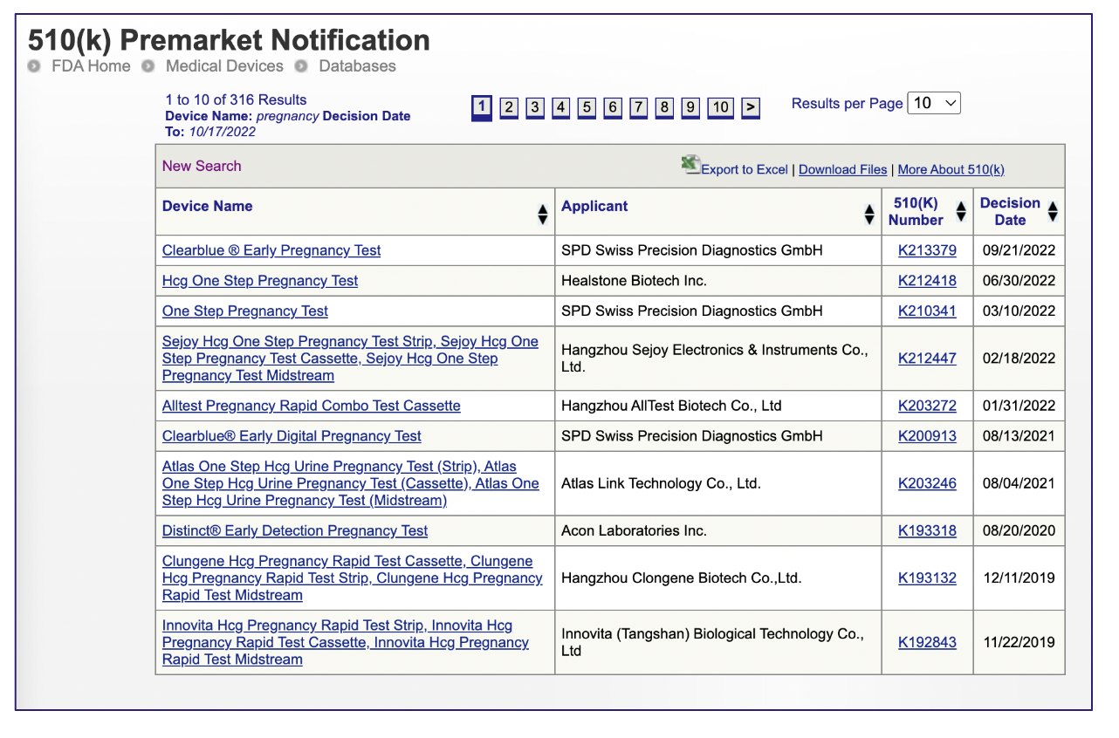Open the K213379 510(k) summary
Image resolution: width=1119 pixels, height=738 pixels.
(x=927, y=250)
